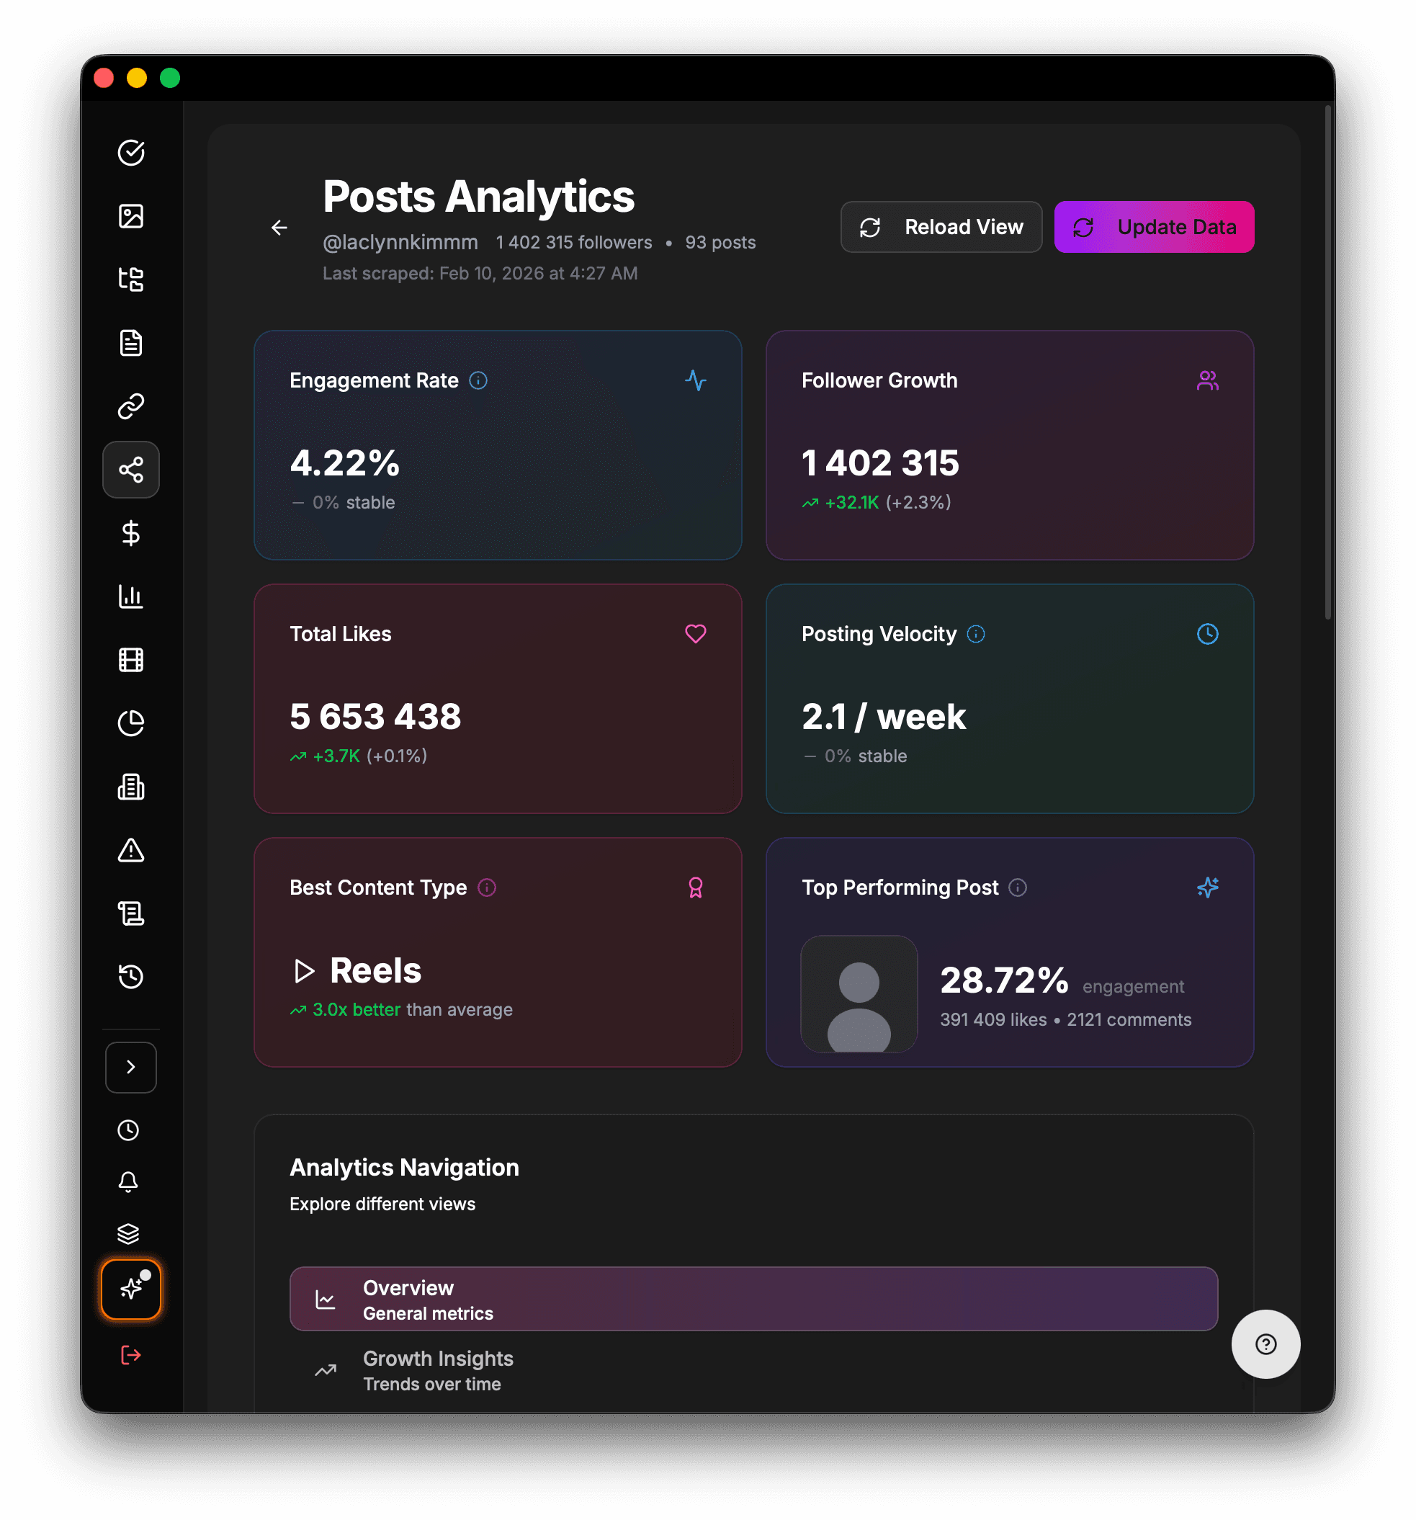Click the red logout icon

tap(131, 1355)
